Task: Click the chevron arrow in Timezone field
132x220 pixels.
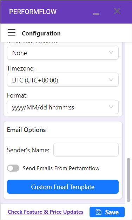Action: pyautogui.click(x=111, y=80)
